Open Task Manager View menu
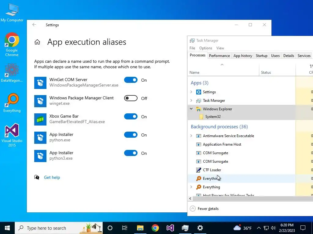 220,48
